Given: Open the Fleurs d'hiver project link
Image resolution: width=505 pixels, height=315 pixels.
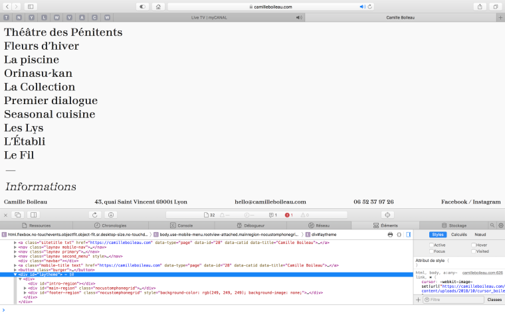Looking at the screenshot, I should (x=41, y=46).
